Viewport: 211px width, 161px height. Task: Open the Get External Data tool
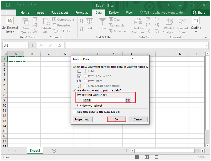(10, 25)
